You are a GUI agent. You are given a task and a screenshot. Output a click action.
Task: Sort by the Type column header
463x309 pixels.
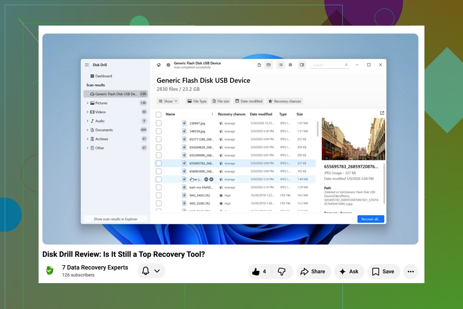pyautogui.click(x=283, y=114)
